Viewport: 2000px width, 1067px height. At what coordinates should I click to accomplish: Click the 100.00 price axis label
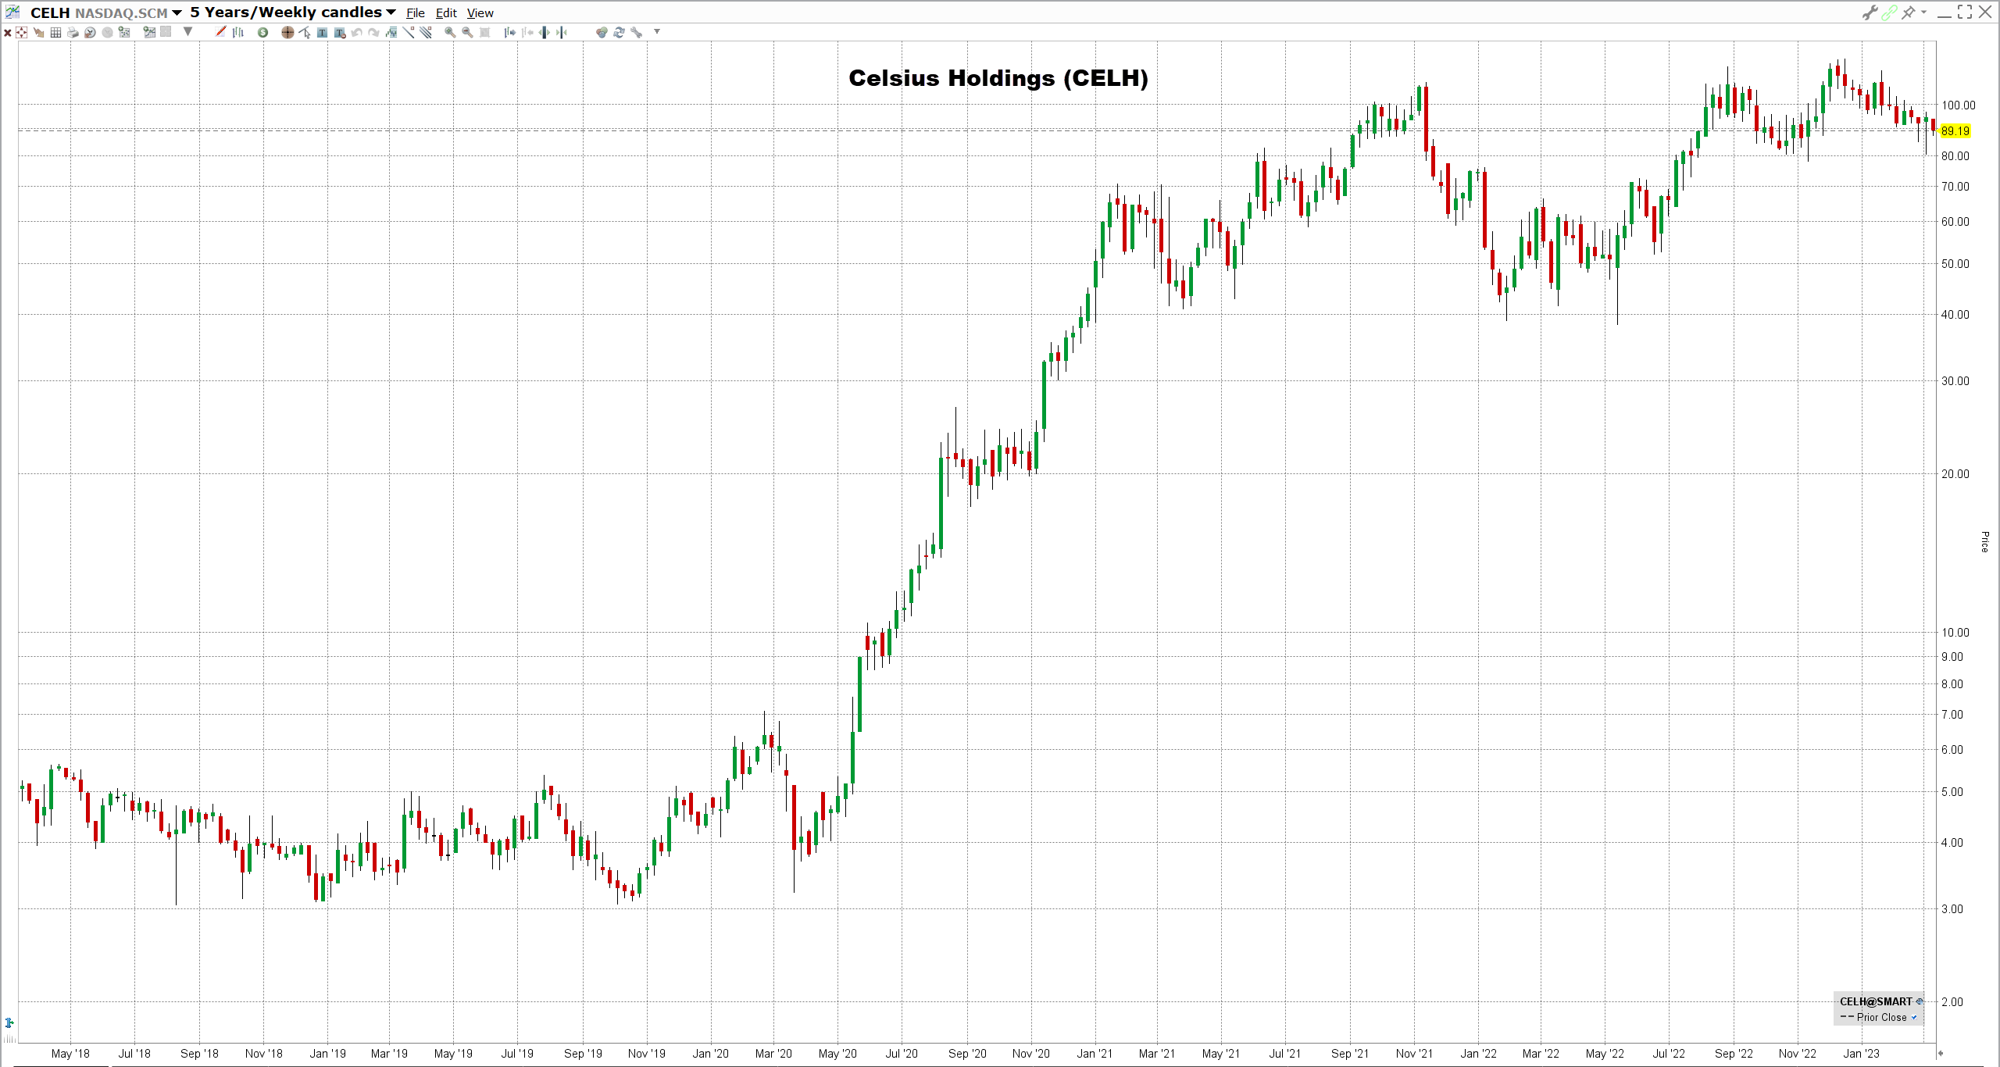(1959, 105)
